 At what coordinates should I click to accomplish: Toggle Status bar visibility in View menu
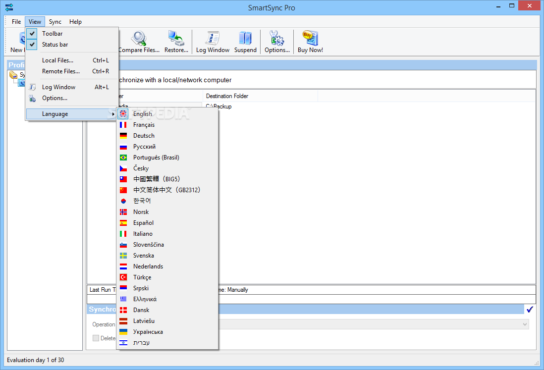(72, 45)
